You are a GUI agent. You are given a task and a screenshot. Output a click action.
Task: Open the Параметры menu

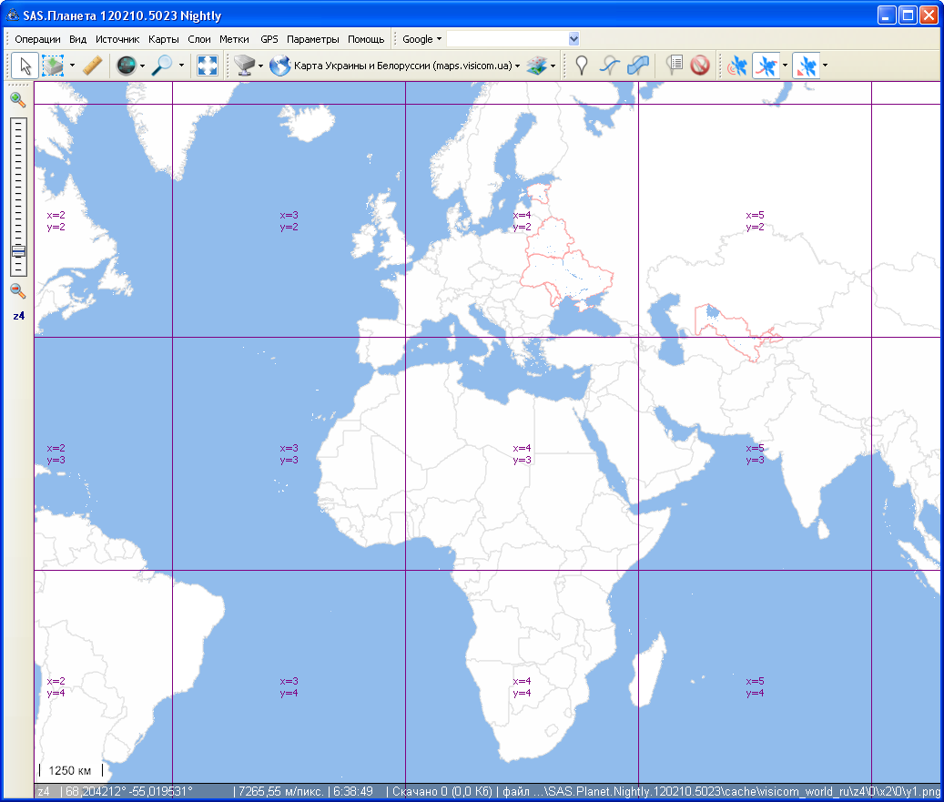coord(312,39)
